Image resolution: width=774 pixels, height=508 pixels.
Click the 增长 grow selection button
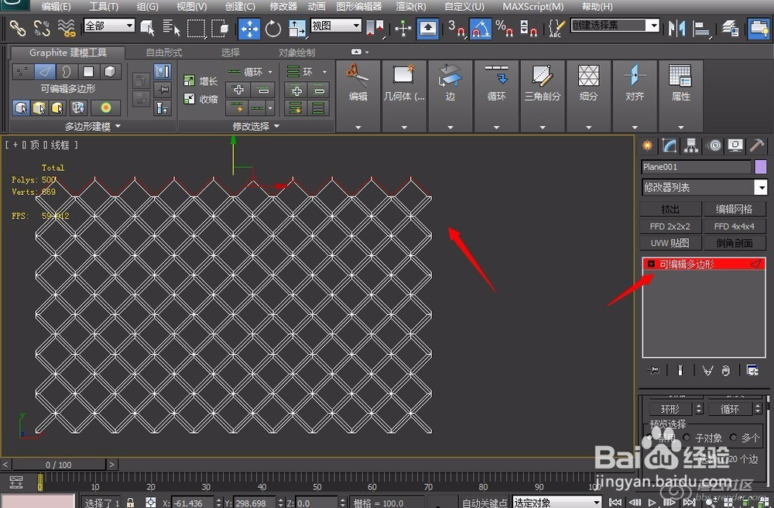click(200, 81)
